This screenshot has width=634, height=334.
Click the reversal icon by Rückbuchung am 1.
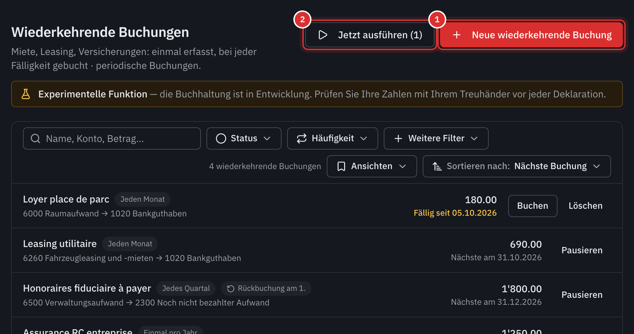(231, 288)
